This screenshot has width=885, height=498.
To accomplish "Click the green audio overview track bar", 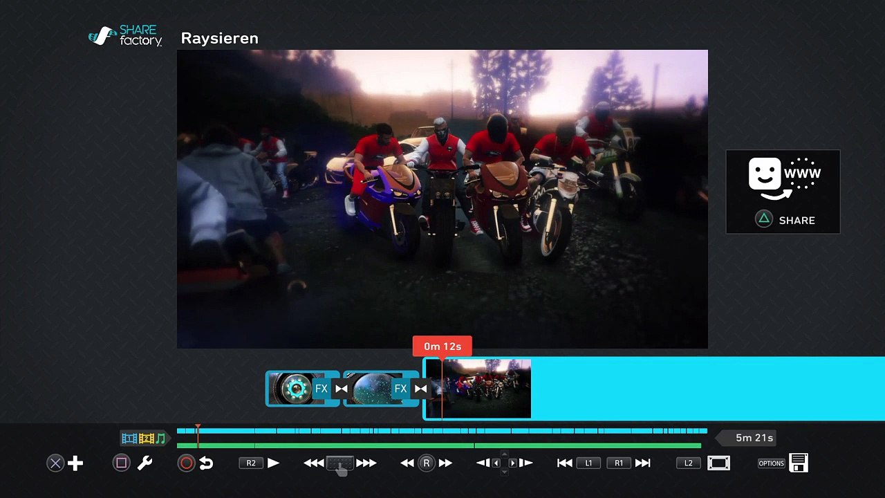I will 439,445.
